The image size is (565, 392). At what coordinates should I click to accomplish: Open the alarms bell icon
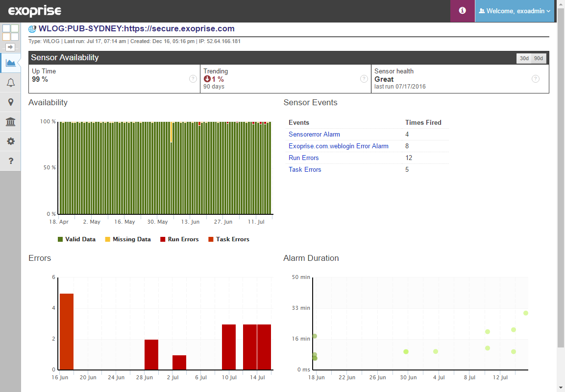[10, 83]
